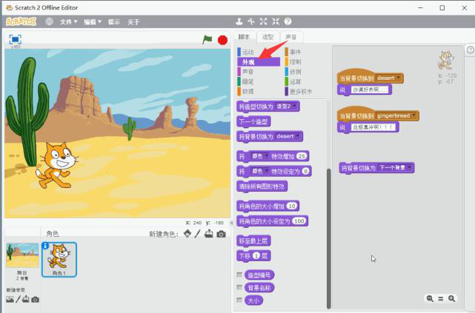Select the 角色1 cat sprite thumbnail
475x313 pixels.
(59, 260)
